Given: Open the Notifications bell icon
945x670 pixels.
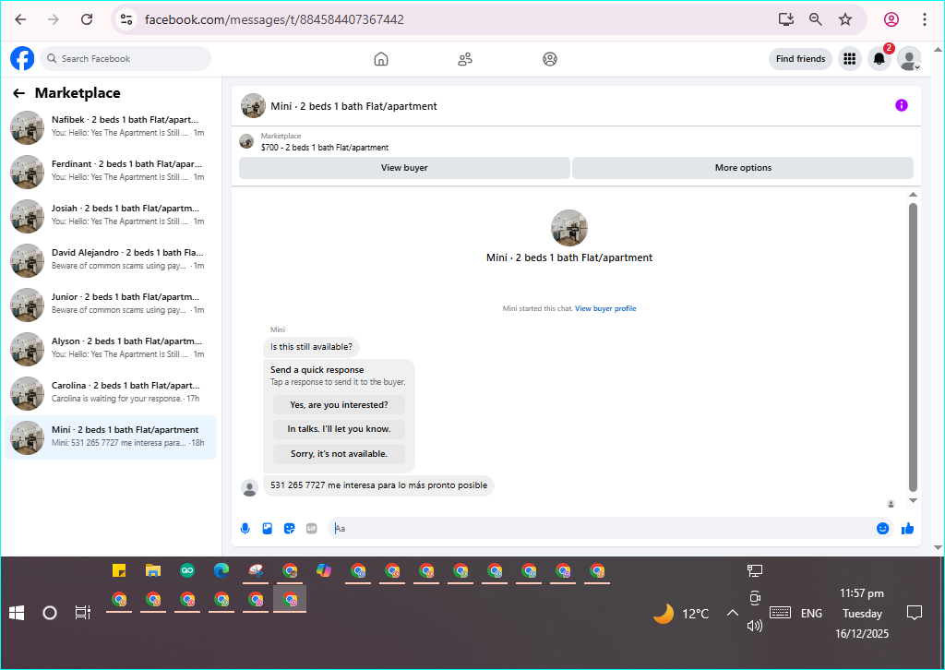Looking at the screenshot, I should click(x=879, y=58).
